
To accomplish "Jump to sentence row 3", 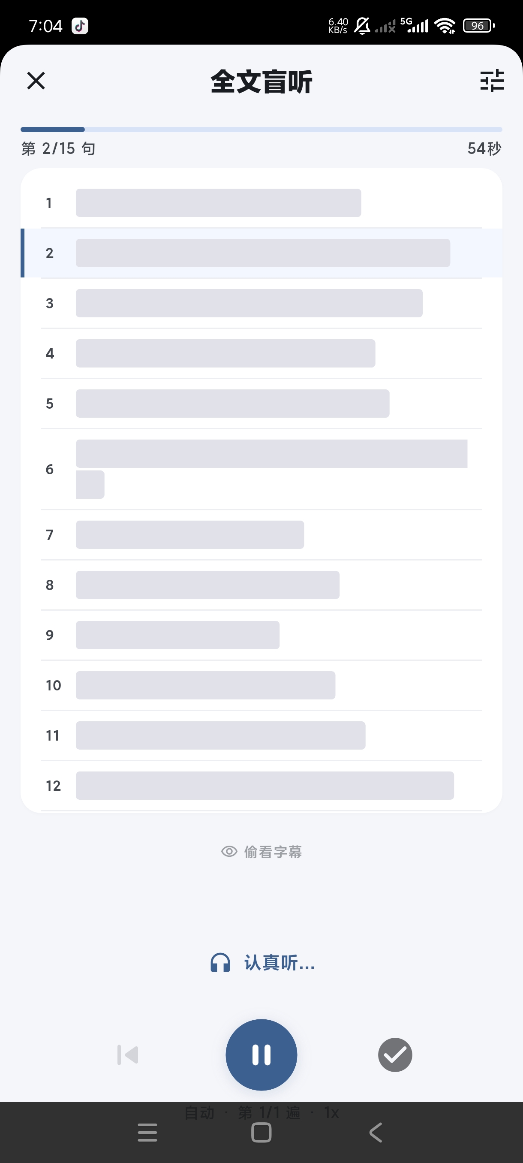I will click(261, 303).
